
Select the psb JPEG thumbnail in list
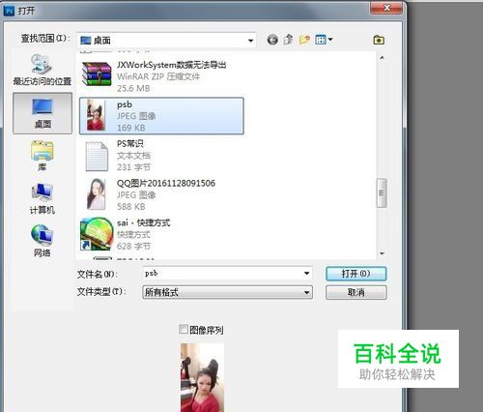click(96, 115)
